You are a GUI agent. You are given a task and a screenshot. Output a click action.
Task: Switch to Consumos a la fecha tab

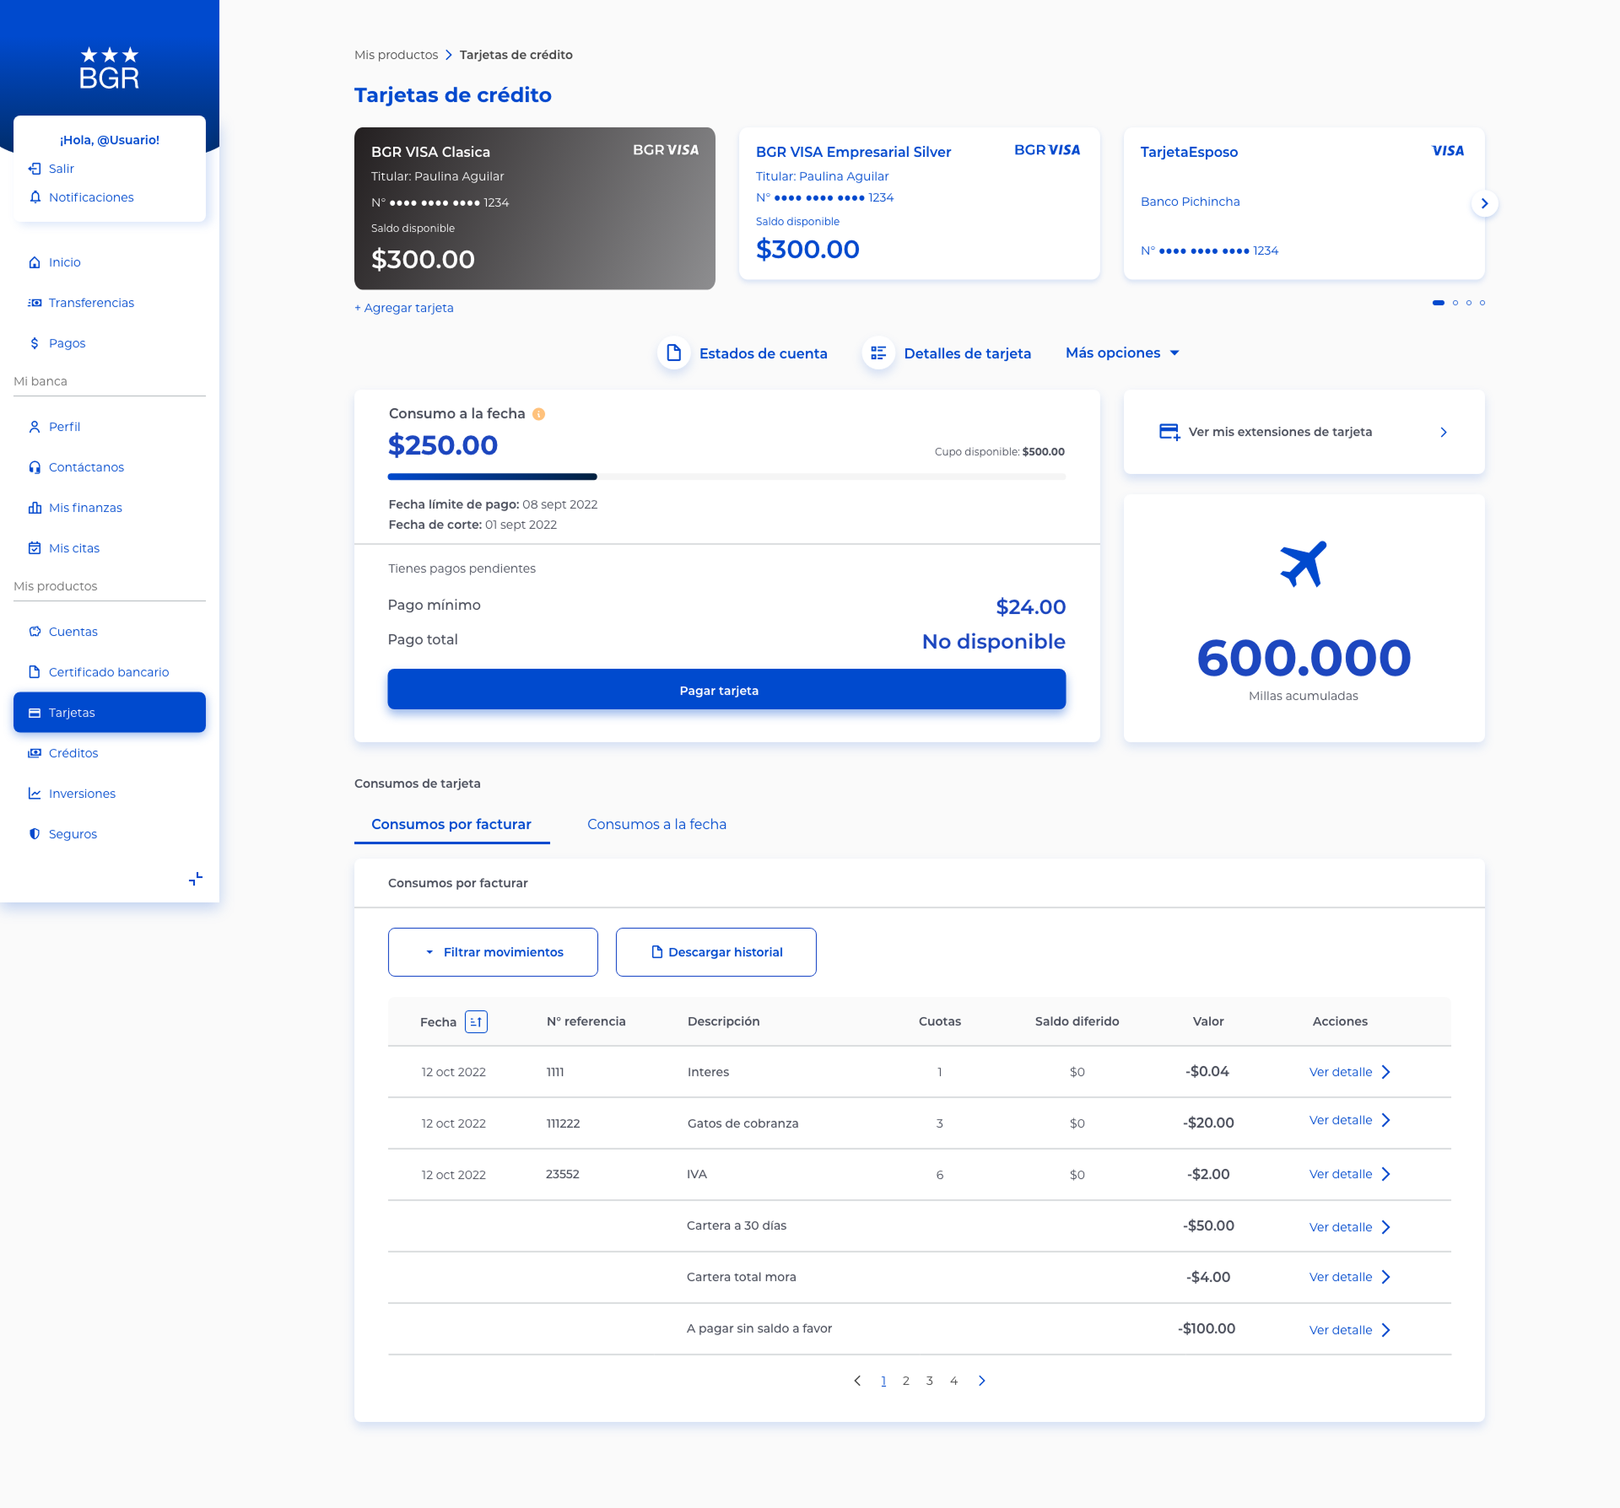pos(656,824)
